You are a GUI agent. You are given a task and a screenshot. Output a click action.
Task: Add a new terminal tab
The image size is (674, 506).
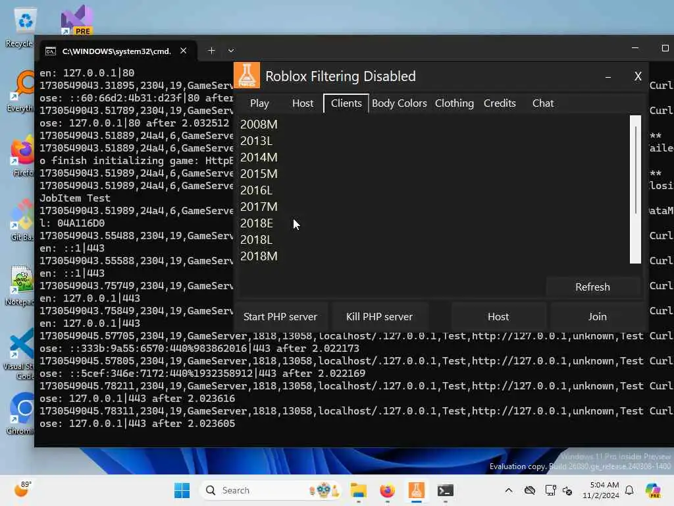point(211,51)
